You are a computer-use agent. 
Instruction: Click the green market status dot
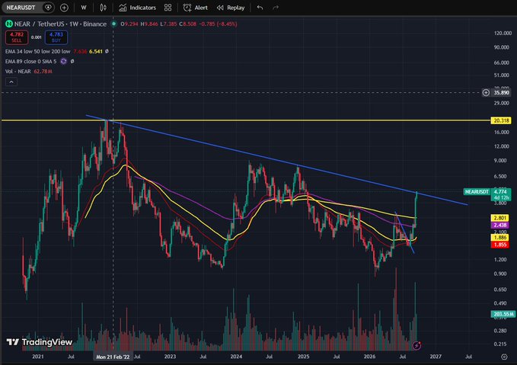point(113,24)
